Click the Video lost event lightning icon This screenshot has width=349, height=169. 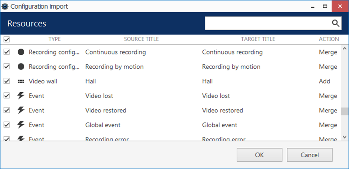(21, 96)
